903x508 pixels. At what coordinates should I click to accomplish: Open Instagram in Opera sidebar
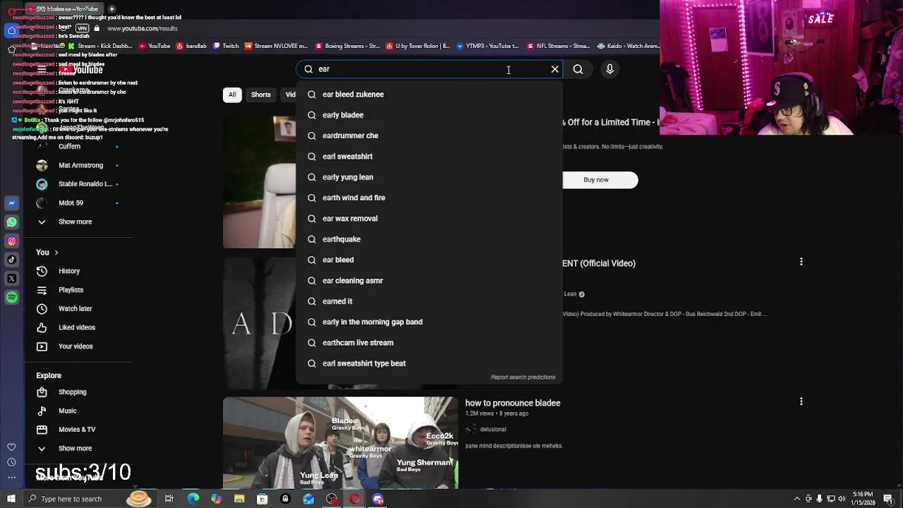click(11, 241)
